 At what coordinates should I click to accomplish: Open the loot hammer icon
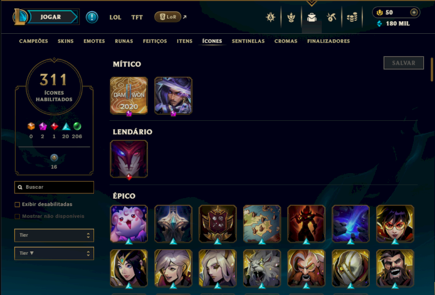[332, 17]
